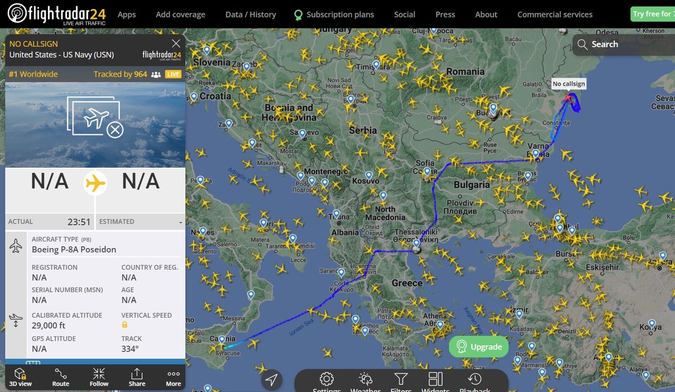Click the 334° track value
Screen dimensions: 675x392
130,349
